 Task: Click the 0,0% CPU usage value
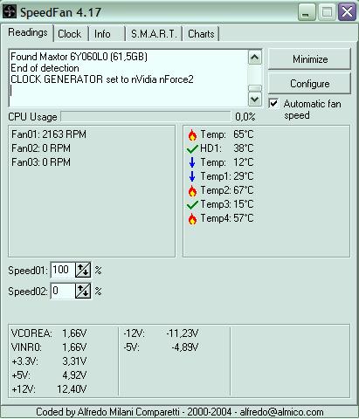[245, 117]
